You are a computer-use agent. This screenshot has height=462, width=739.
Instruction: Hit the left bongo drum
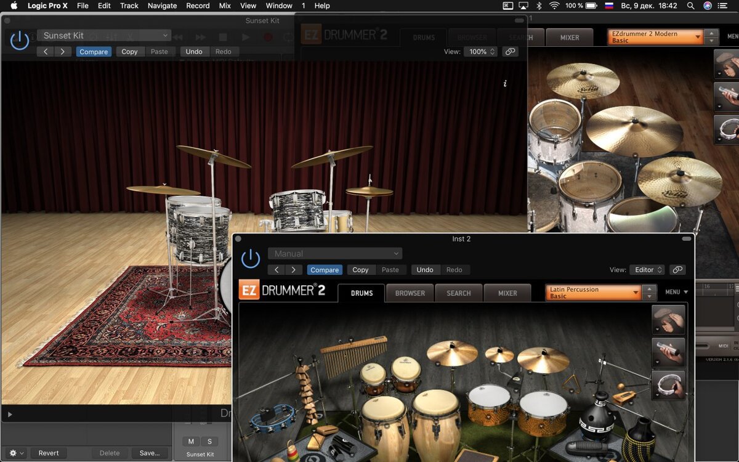(x=373, y=377)
